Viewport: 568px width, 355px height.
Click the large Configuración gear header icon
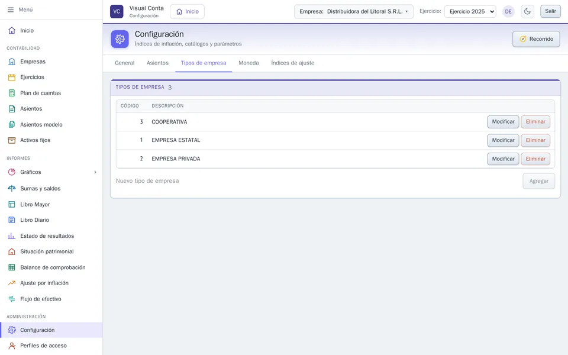(x=120, y=39)
